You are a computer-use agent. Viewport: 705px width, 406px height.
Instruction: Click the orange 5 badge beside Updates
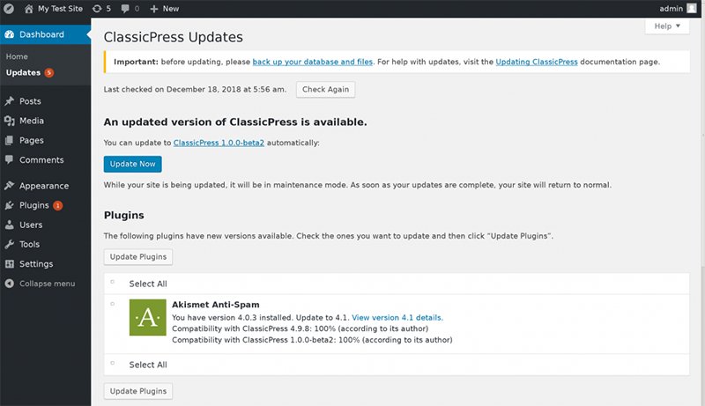pos(49,73)
